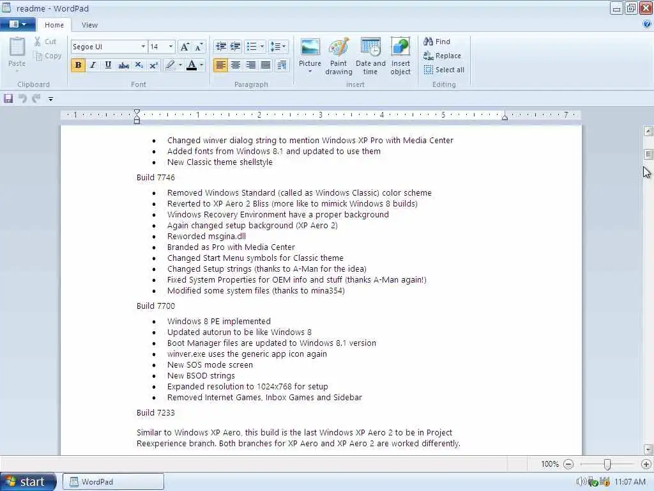Click the 'Build 7746' heading text
The image size is (654, 491).
(156, 178)
